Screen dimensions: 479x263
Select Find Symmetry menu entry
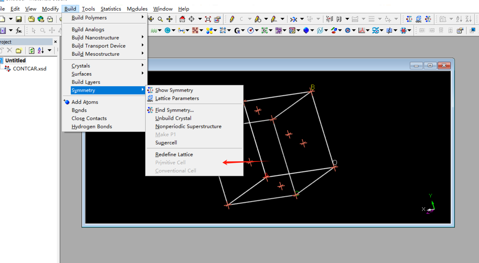(174, 110)
